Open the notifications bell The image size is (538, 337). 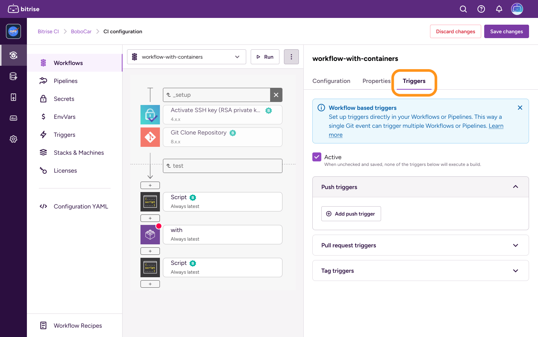click(x=499, y=9)
